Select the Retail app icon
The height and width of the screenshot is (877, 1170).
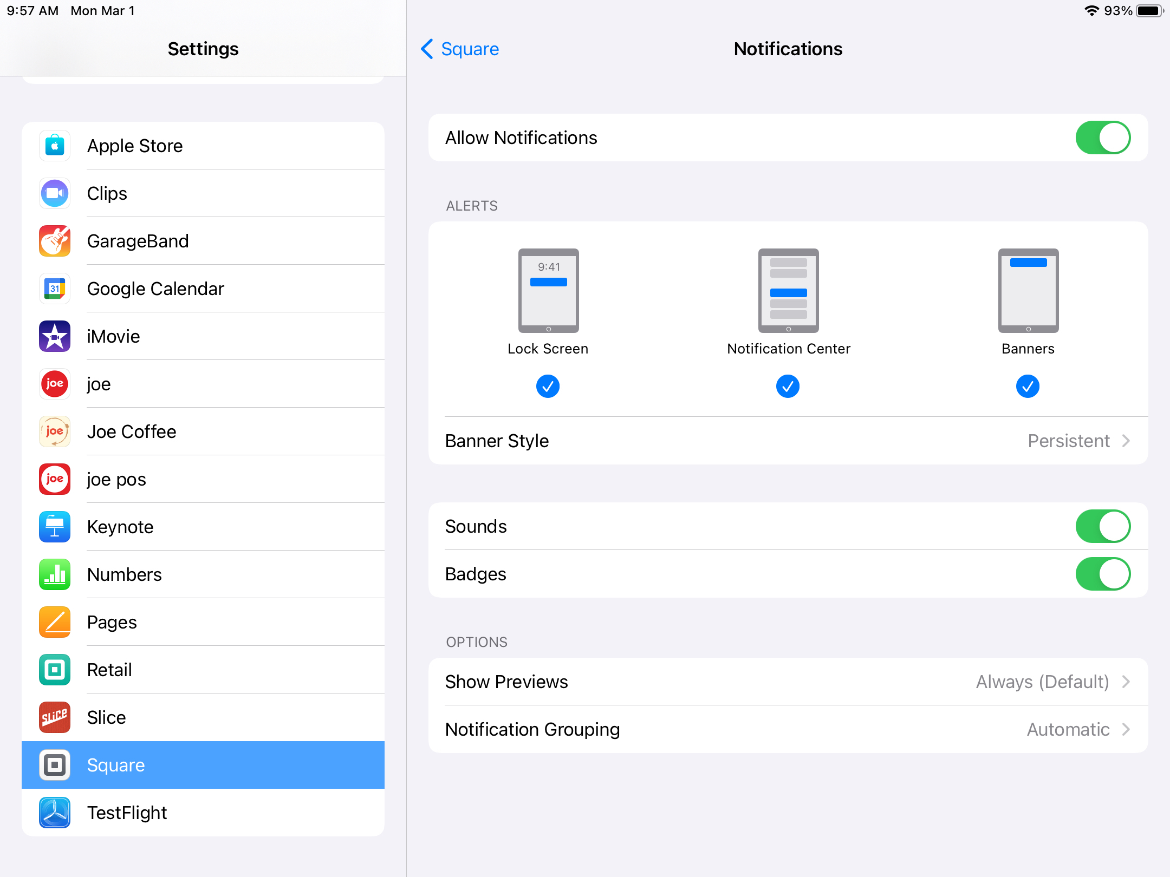pos(55,670)
